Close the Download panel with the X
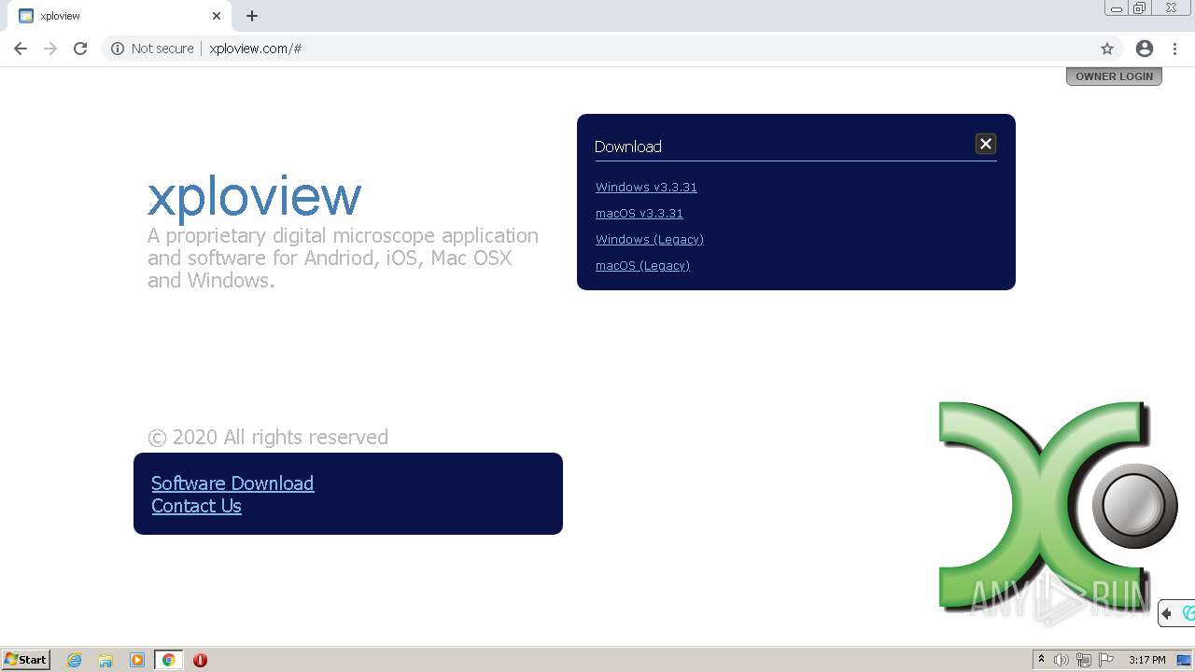1195x672 pixels. [985, 144]
